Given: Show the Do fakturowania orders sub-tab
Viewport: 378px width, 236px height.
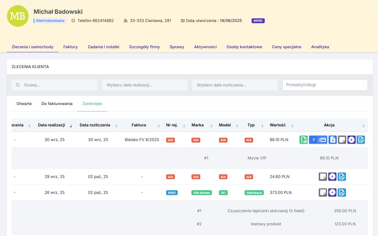Looking at the screenshot, I should point(57,104).
